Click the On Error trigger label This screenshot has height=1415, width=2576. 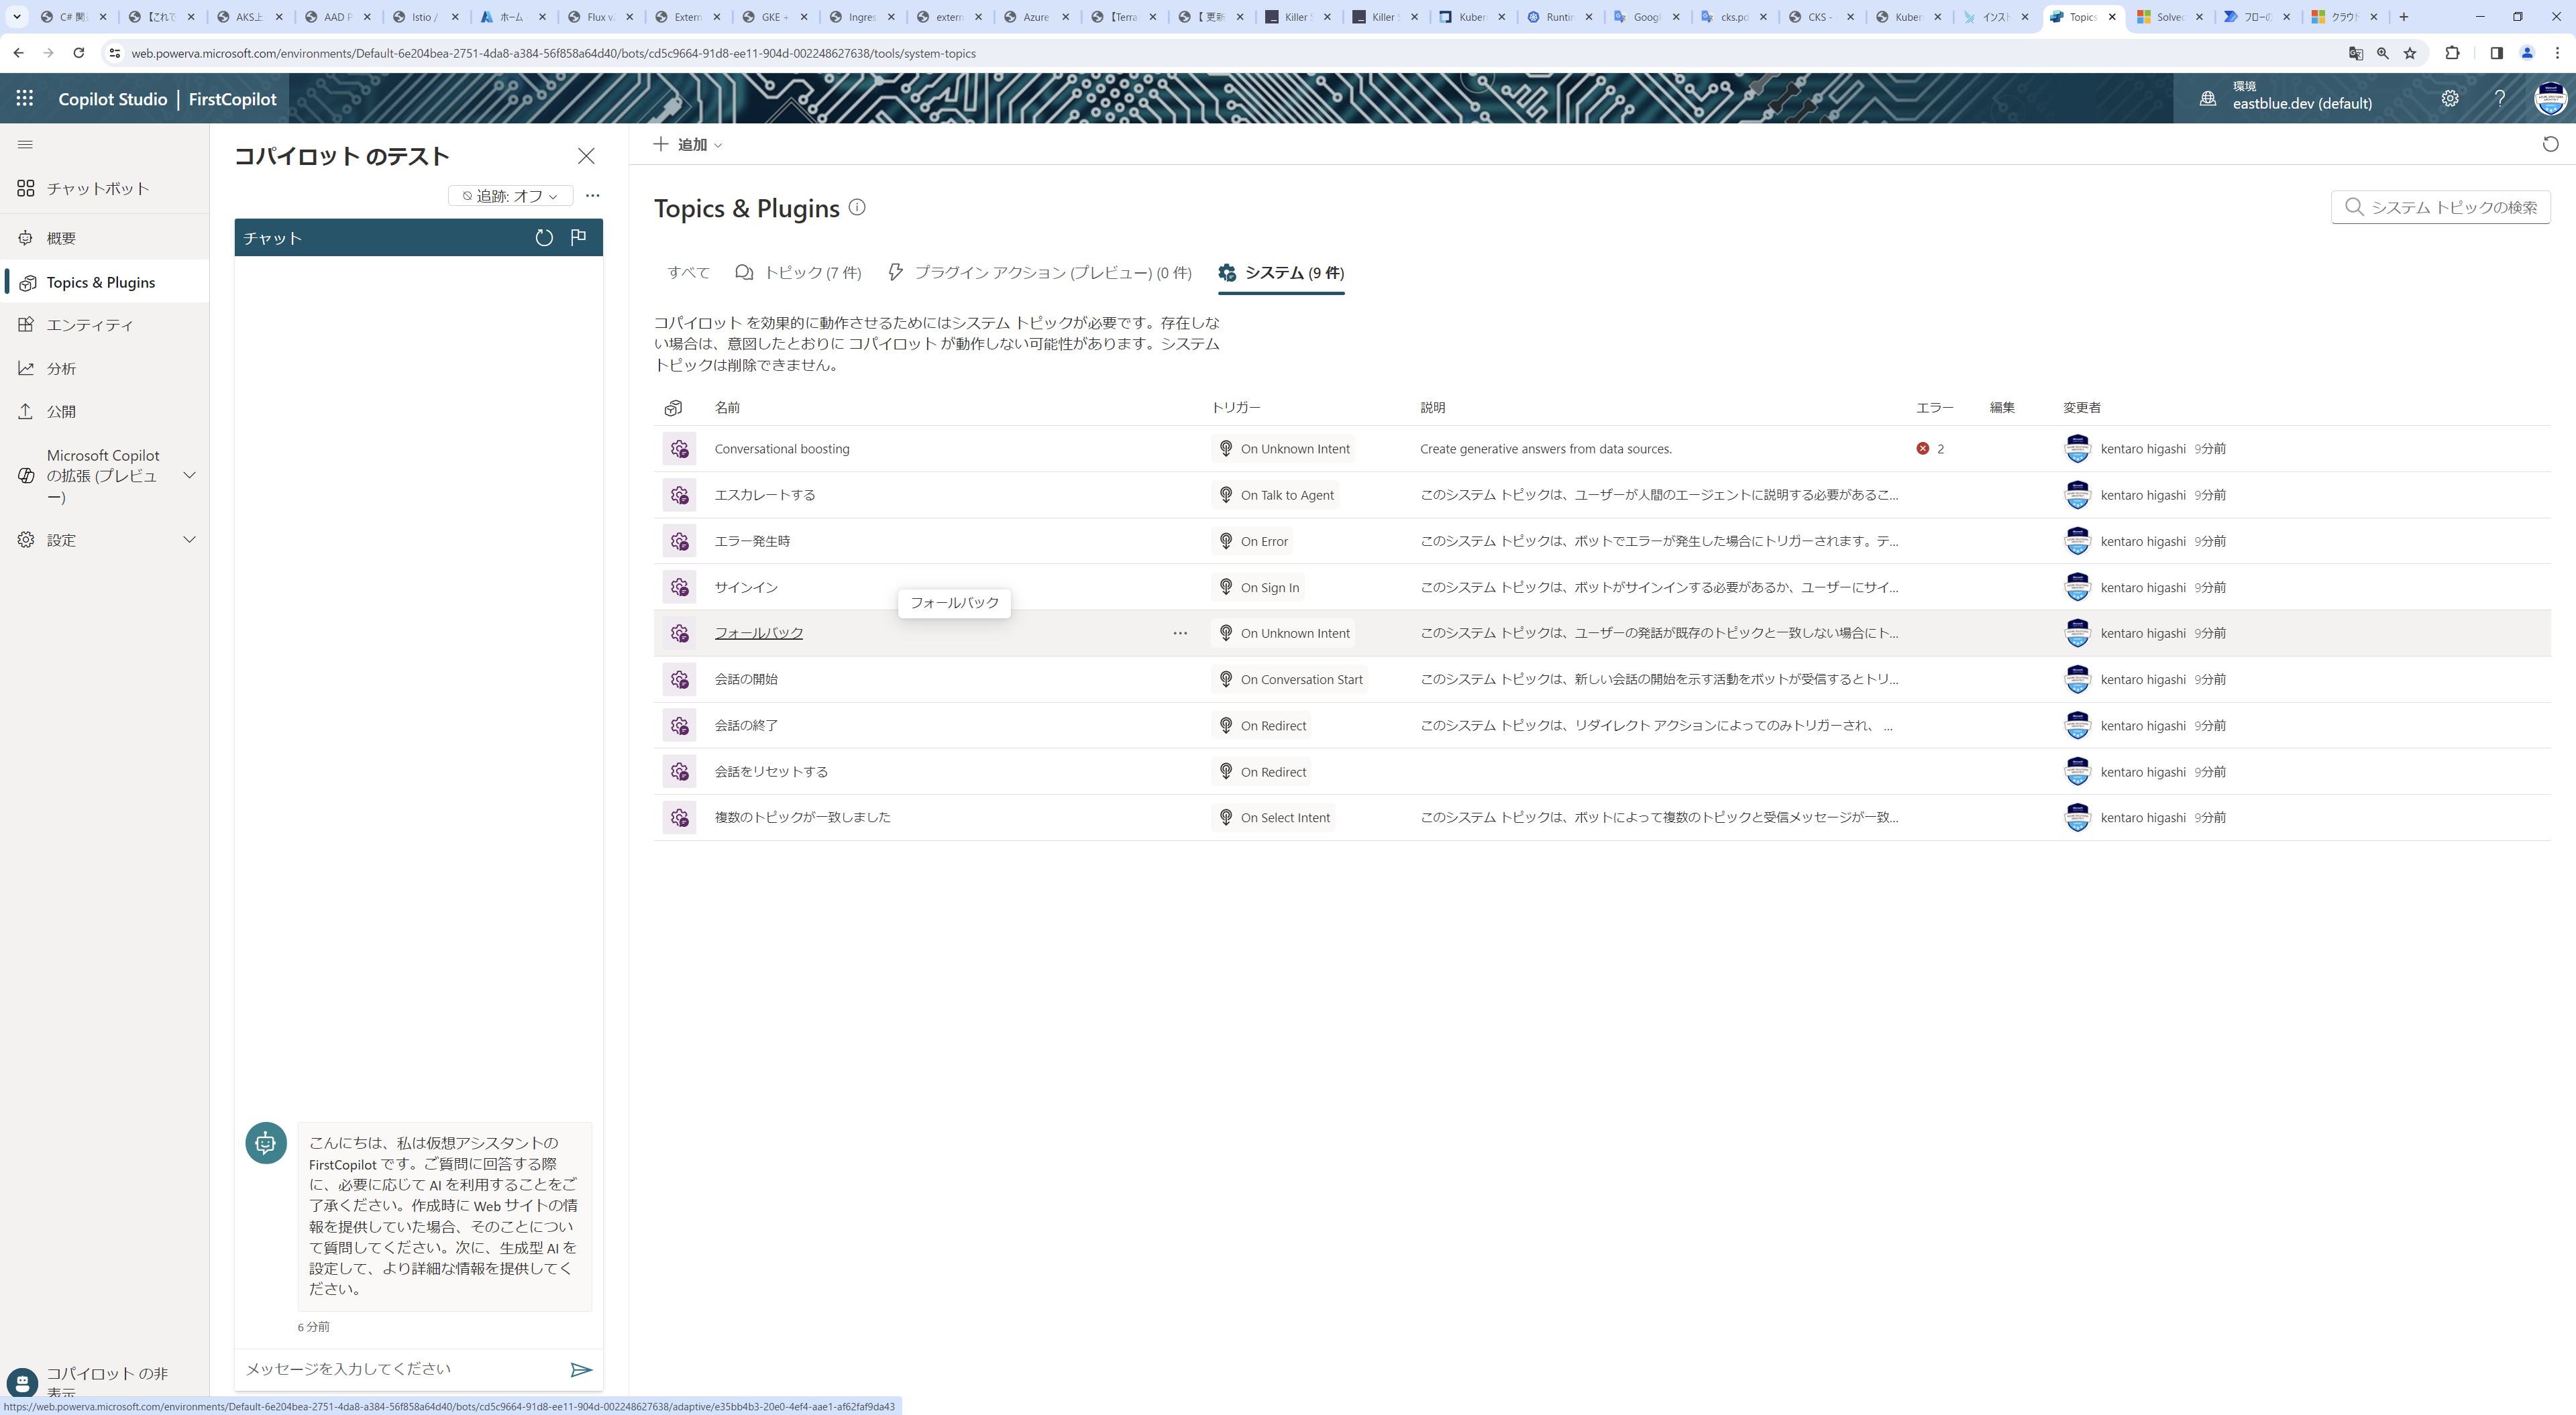(x=1252, y=541)
